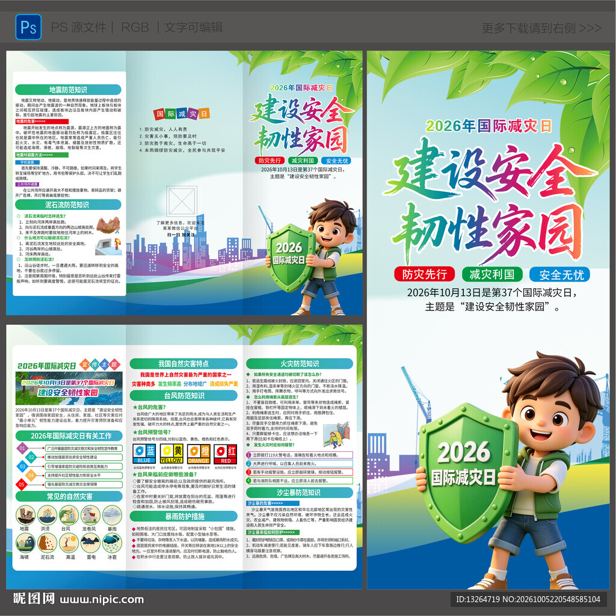Click the www.nipic.com website address
This screenshot has width=616, height=616.
102,600
